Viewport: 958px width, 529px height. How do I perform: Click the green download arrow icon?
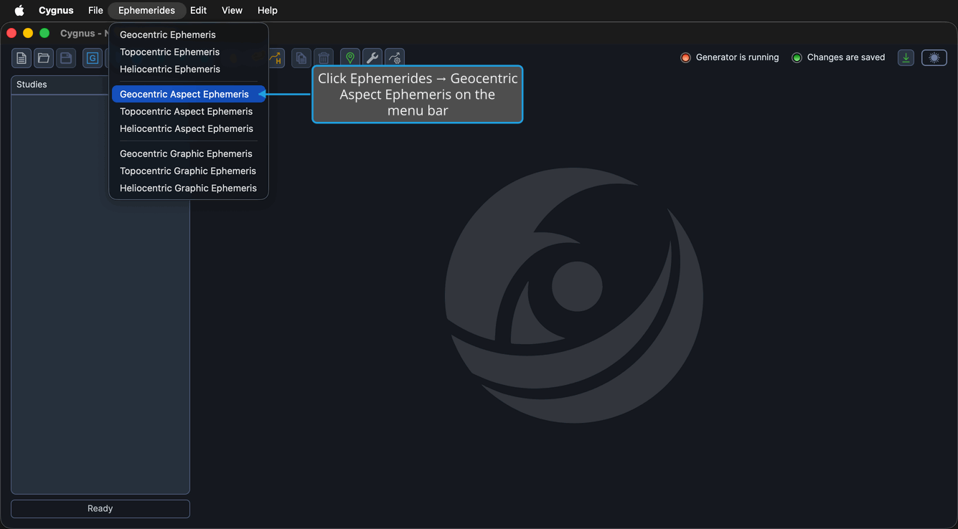click(x=906, y=57)
